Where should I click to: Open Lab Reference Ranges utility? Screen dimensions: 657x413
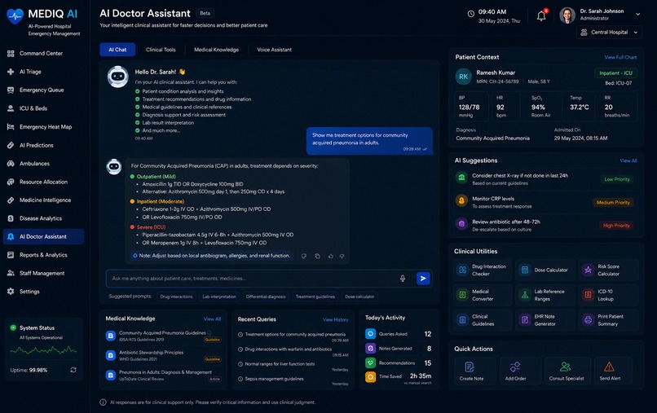click(x=545, y=296)
